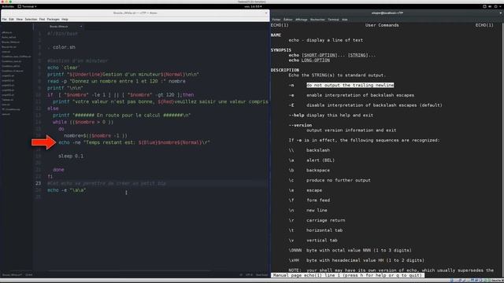Open the system status menu arrow

501,6
